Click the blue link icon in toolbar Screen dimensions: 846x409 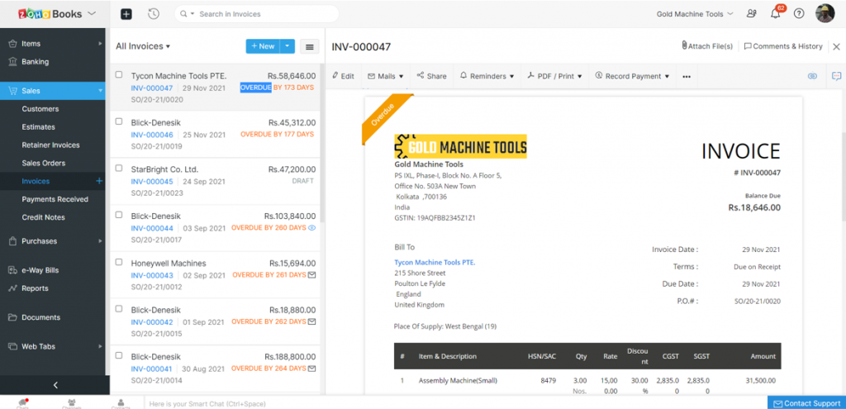[x=812, y=77]
